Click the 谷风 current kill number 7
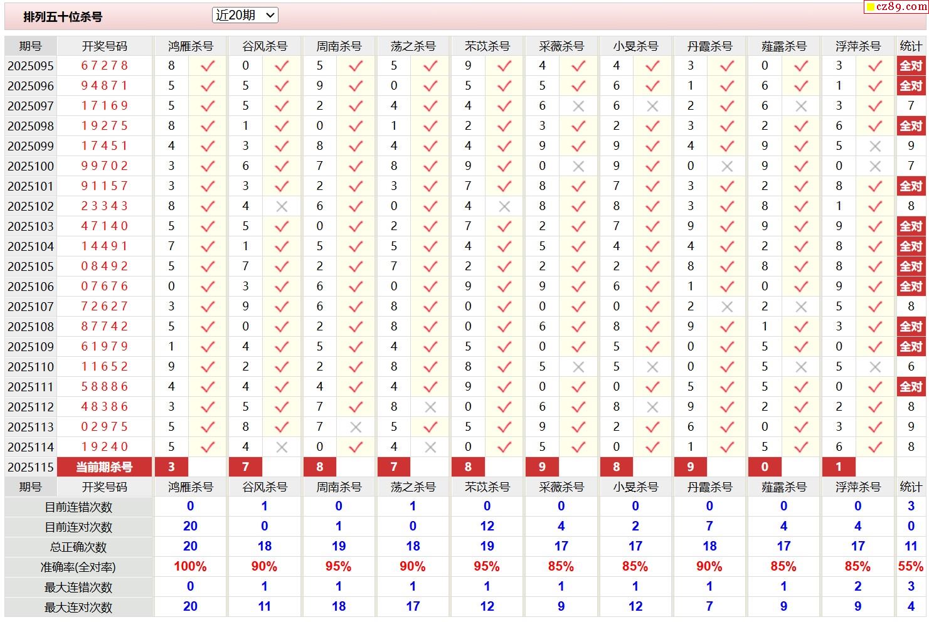Viewport: 929px width, 622px height. click(245, 467)
